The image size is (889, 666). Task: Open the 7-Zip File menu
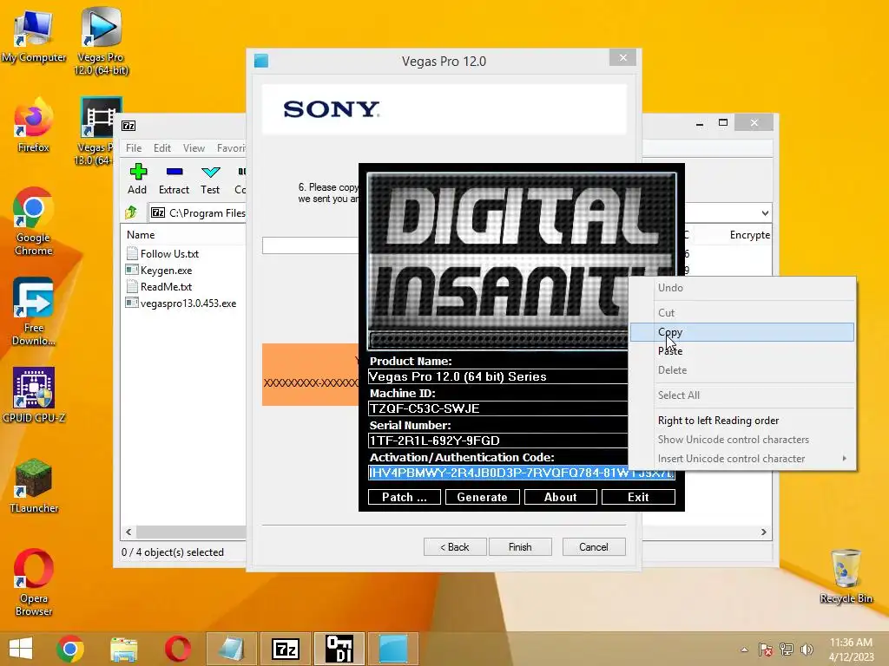click(134, 147)
